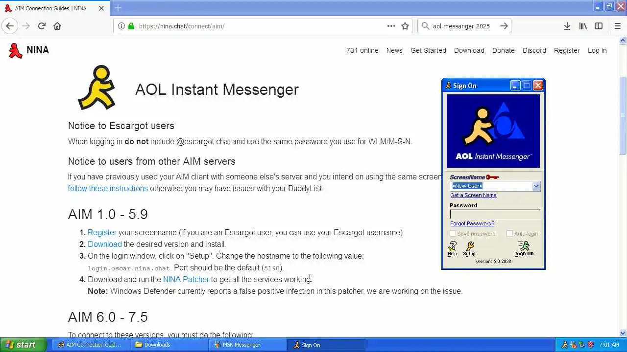Switch to Sign On taskbar button

[x=325, y=345]
